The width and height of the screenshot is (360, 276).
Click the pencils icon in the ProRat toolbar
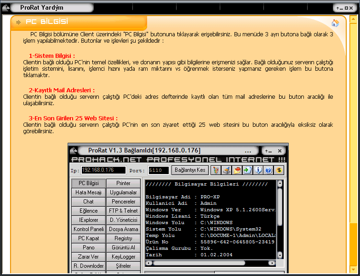pos(216,170)
